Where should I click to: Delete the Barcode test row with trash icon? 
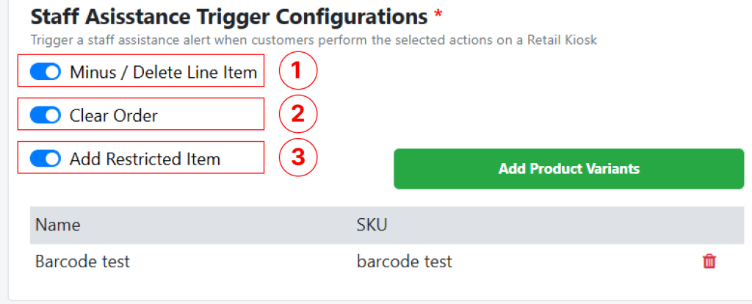[x=709, y=261]
